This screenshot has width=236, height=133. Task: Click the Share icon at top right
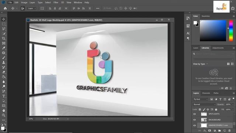[233, 8]
